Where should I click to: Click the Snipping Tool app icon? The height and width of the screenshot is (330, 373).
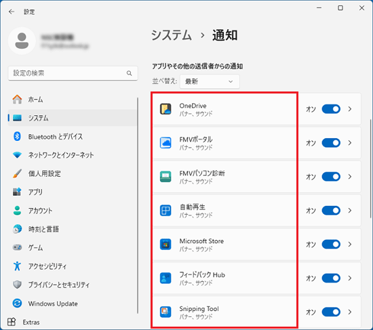pos(165,312)
